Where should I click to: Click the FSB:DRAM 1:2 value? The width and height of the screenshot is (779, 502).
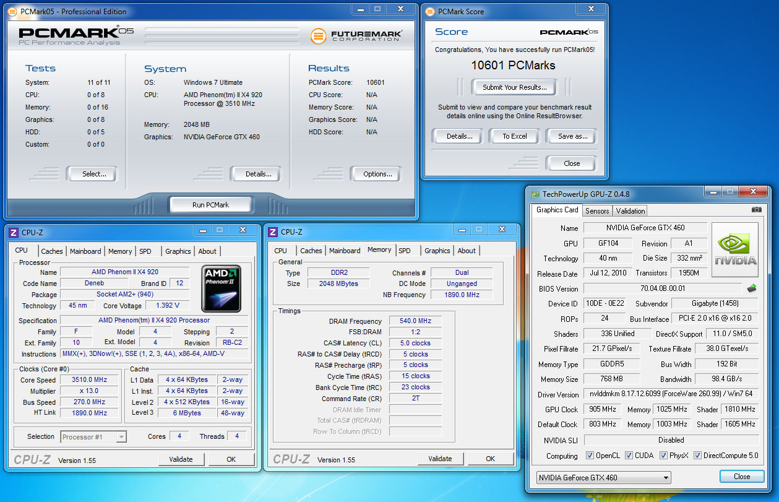pos(415,332)
